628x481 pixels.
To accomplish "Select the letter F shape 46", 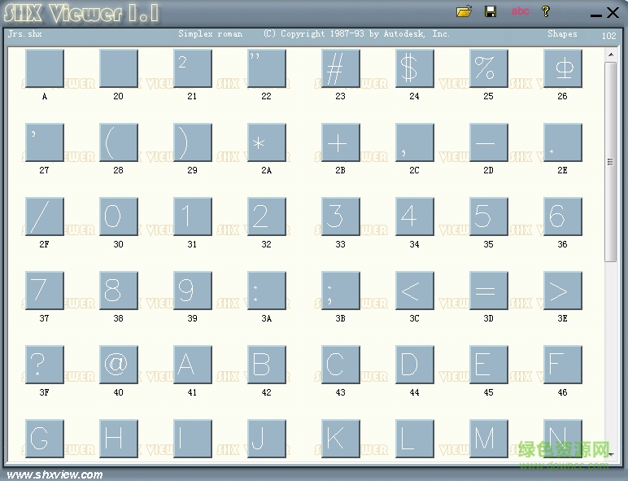I will (x=563, y=365).
